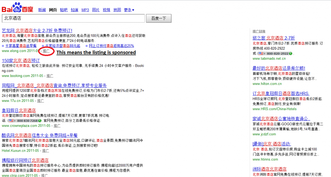Click 推广 label next to www.booking.com
Viewport: 331px width, 177px height.
tap(50, 76)
